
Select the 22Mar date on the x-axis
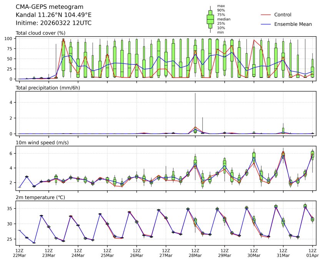(x=19, y=255)
